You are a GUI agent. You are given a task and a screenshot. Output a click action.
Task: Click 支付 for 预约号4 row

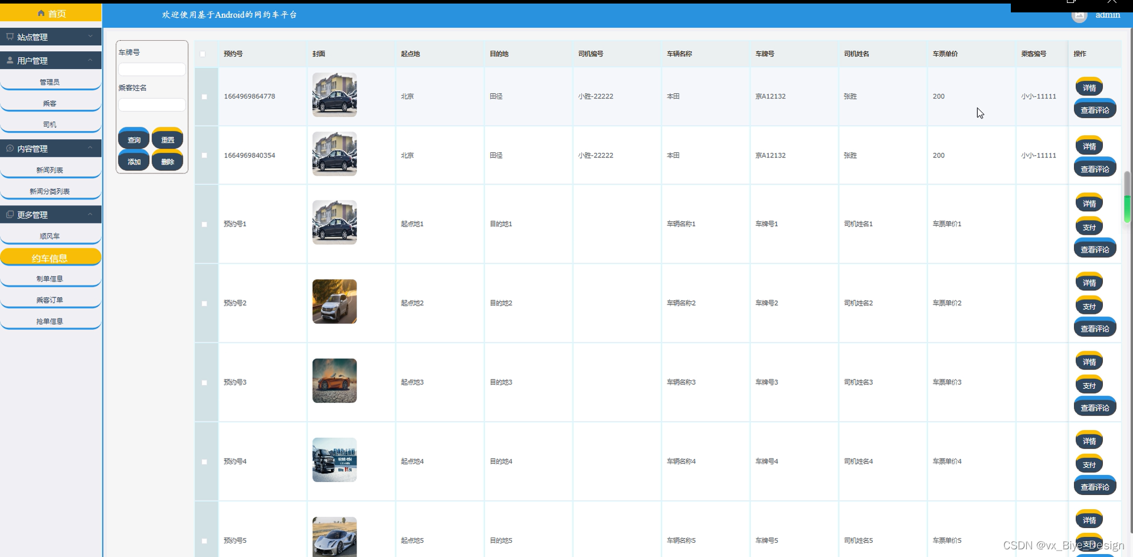(x=1089, y=464)
